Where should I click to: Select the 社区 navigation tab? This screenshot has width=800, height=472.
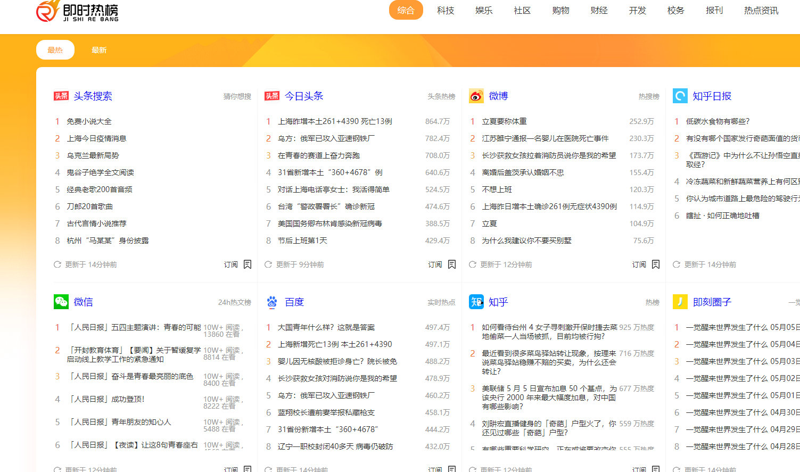click(522, 10)
